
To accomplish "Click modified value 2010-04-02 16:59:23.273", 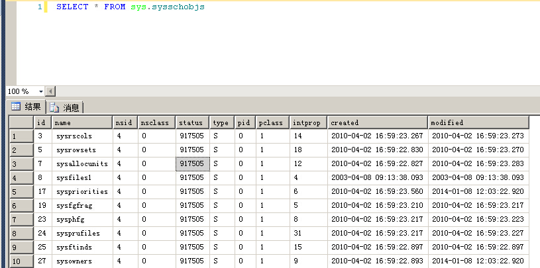I will pyautogui.click(x=478, y=136).
